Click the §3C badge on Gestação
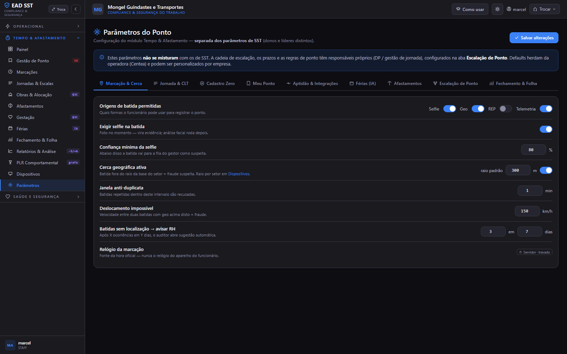This screenshot has width=567, height=354. point(75,117)
